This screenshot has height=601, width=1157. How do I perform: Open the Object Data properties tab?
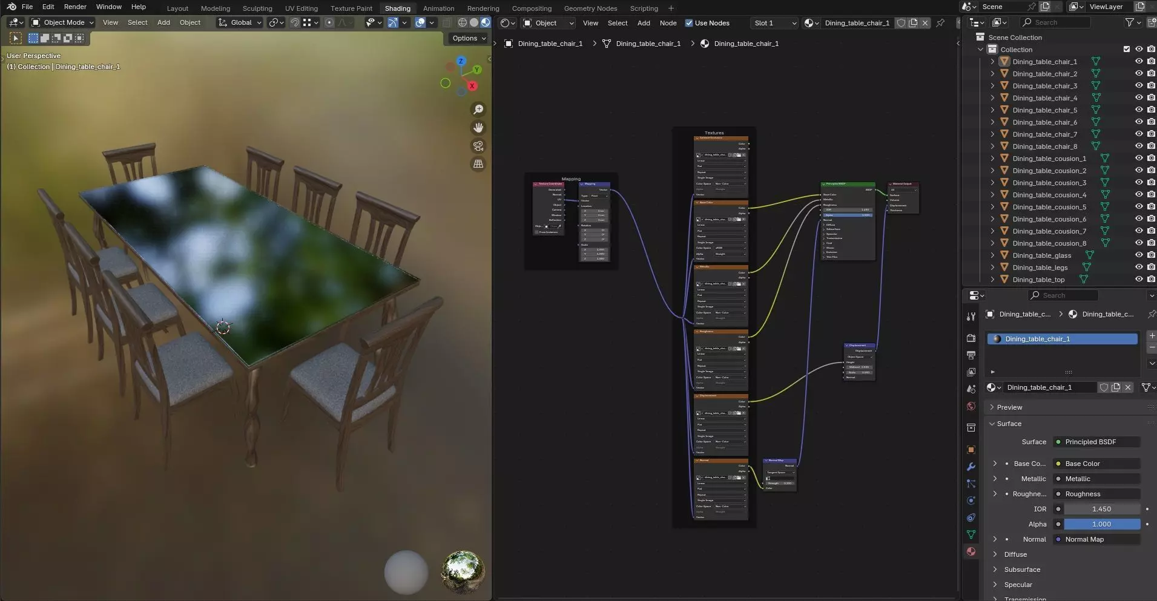971,534
